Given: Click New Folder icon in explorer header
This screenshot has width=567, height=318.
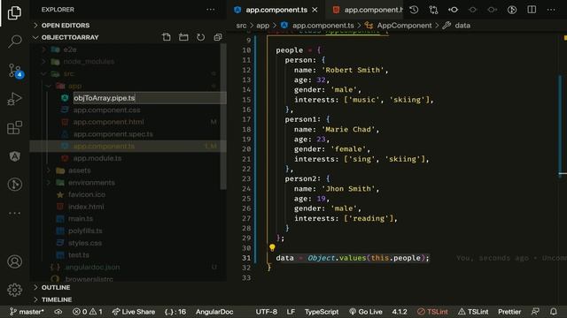Looking at the screenshot, I should (183, 37).
